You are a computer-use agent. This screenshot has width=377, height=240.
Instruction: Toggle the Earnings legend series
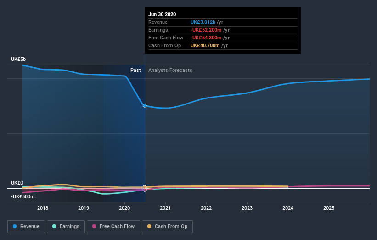click(66, 227)
